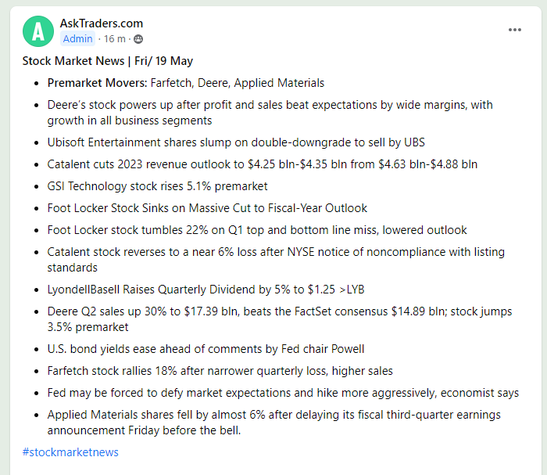Image resolution: width=547 pixels, height=475 pixels.
Task: Click the Foot Locker tumbles 22% line
Action: point(257,230)
